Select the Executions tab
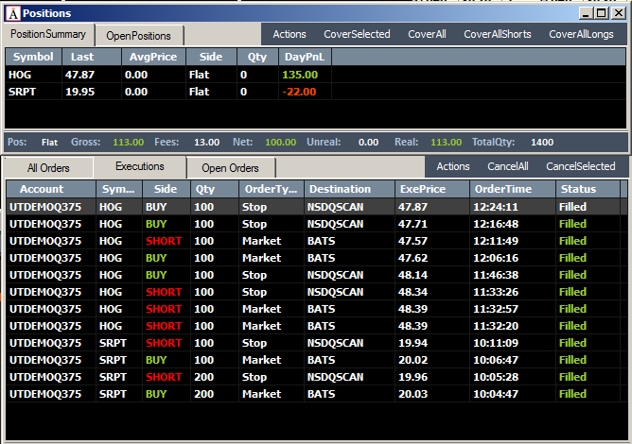The image size is (632, 444). point(139,166)
